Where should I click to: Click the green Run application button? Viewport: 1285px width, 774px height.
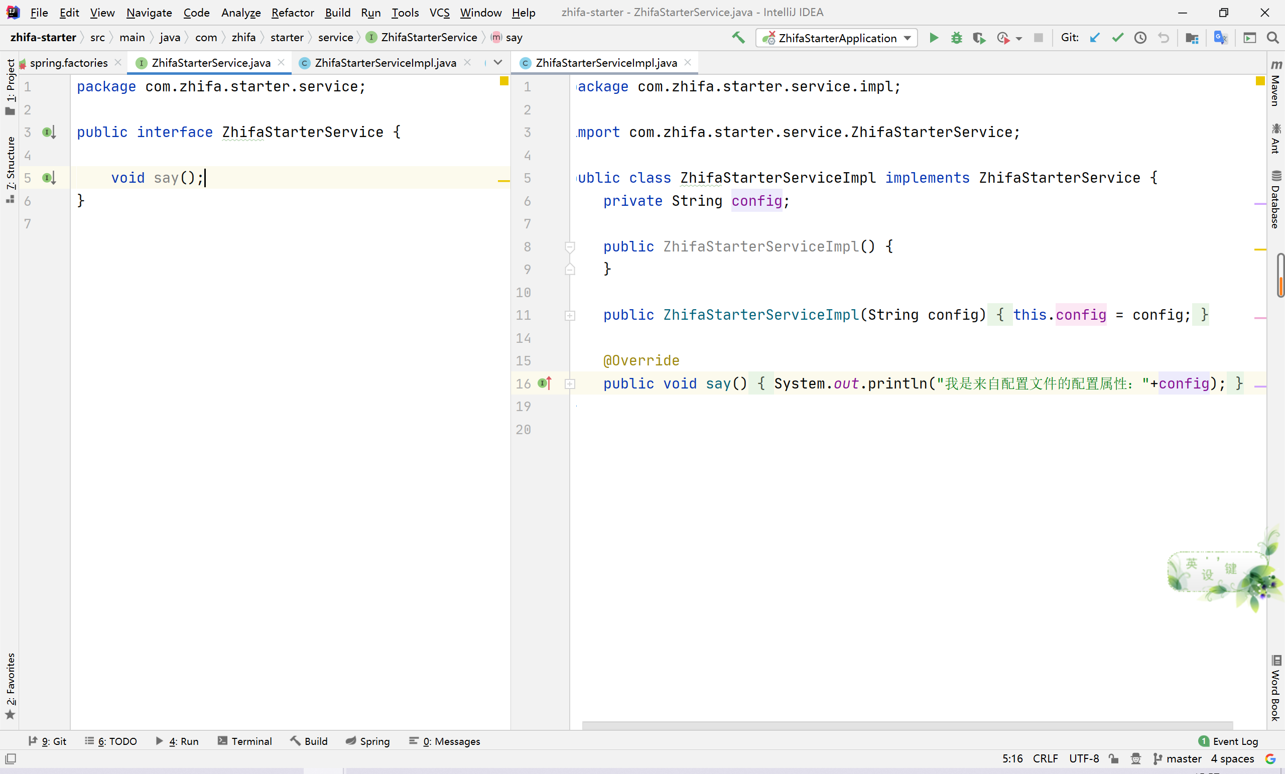[x=934, y=38]
